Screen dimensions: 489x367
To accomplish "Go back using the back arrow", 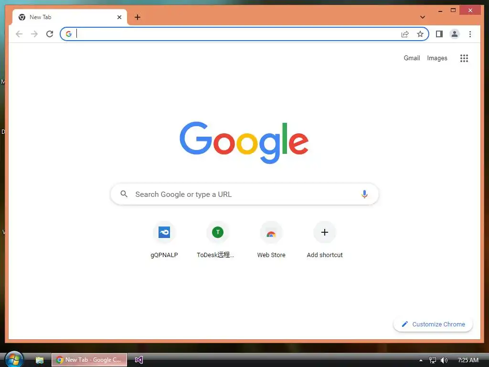I will 19,34.
